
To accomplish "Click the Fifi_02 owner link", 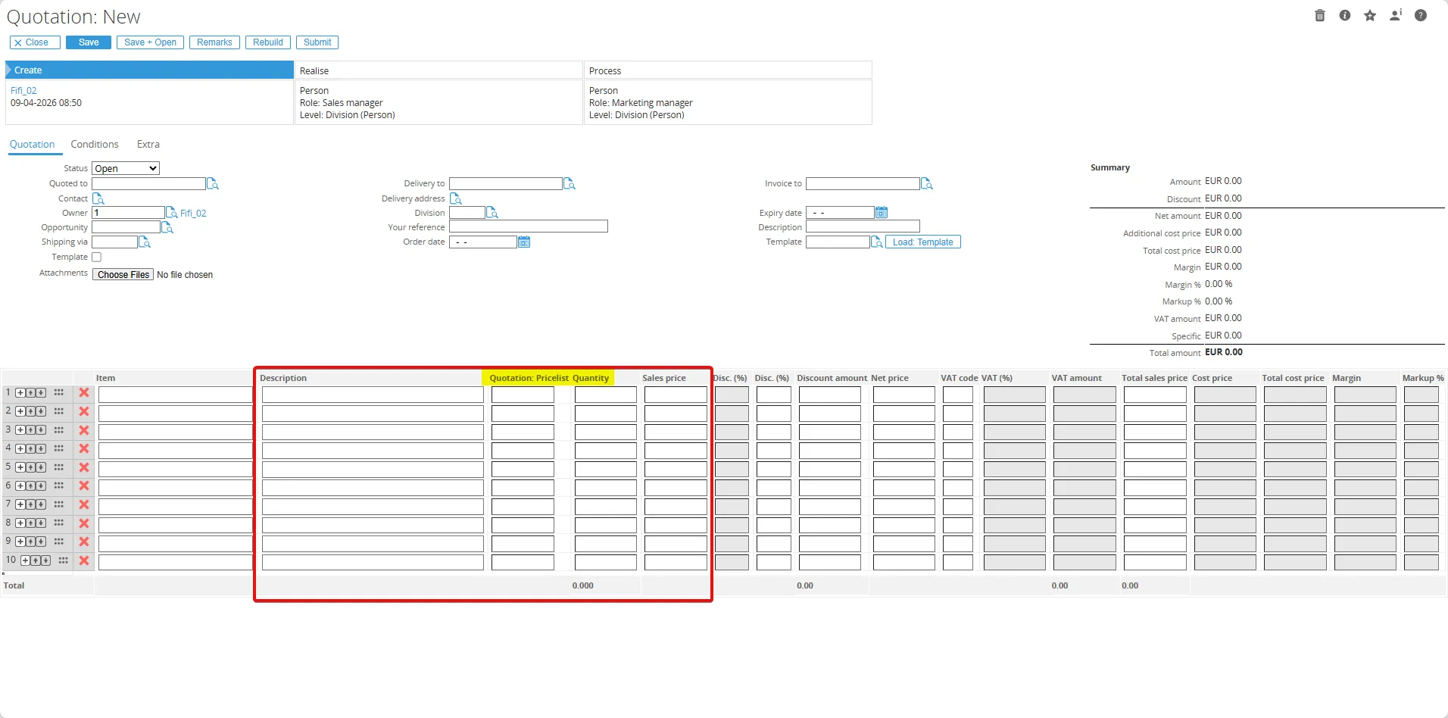I will click(x=193, y=214).
